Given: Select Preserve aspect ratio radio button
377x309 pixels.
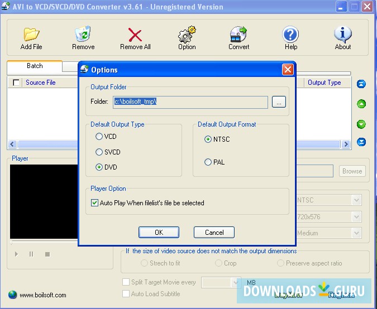Looking at the screenshot, I should coord(280,263).
